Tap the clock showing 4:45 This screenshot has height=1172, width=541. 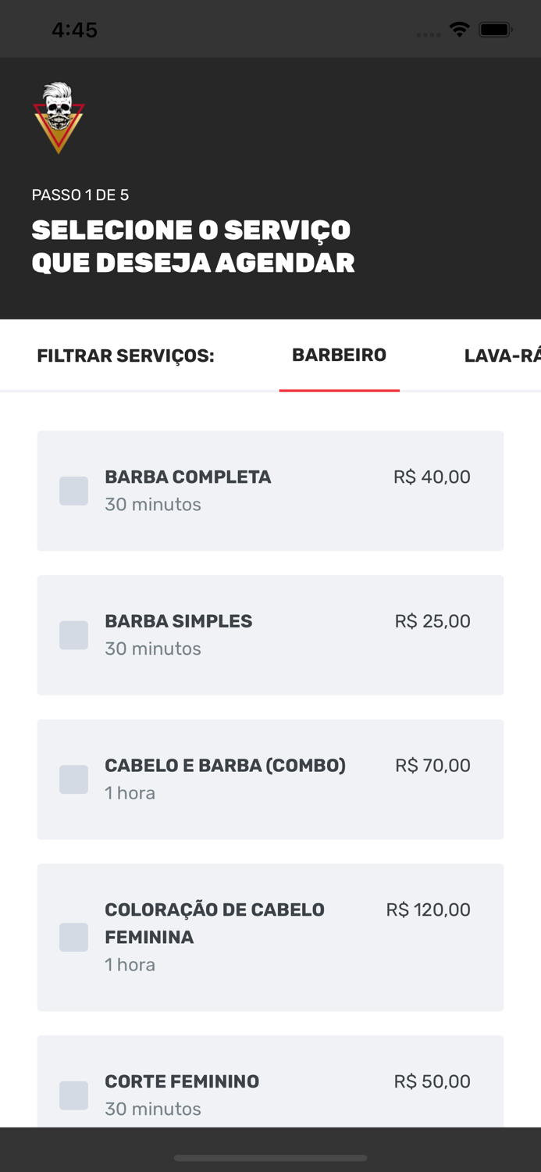pos(75,29)
